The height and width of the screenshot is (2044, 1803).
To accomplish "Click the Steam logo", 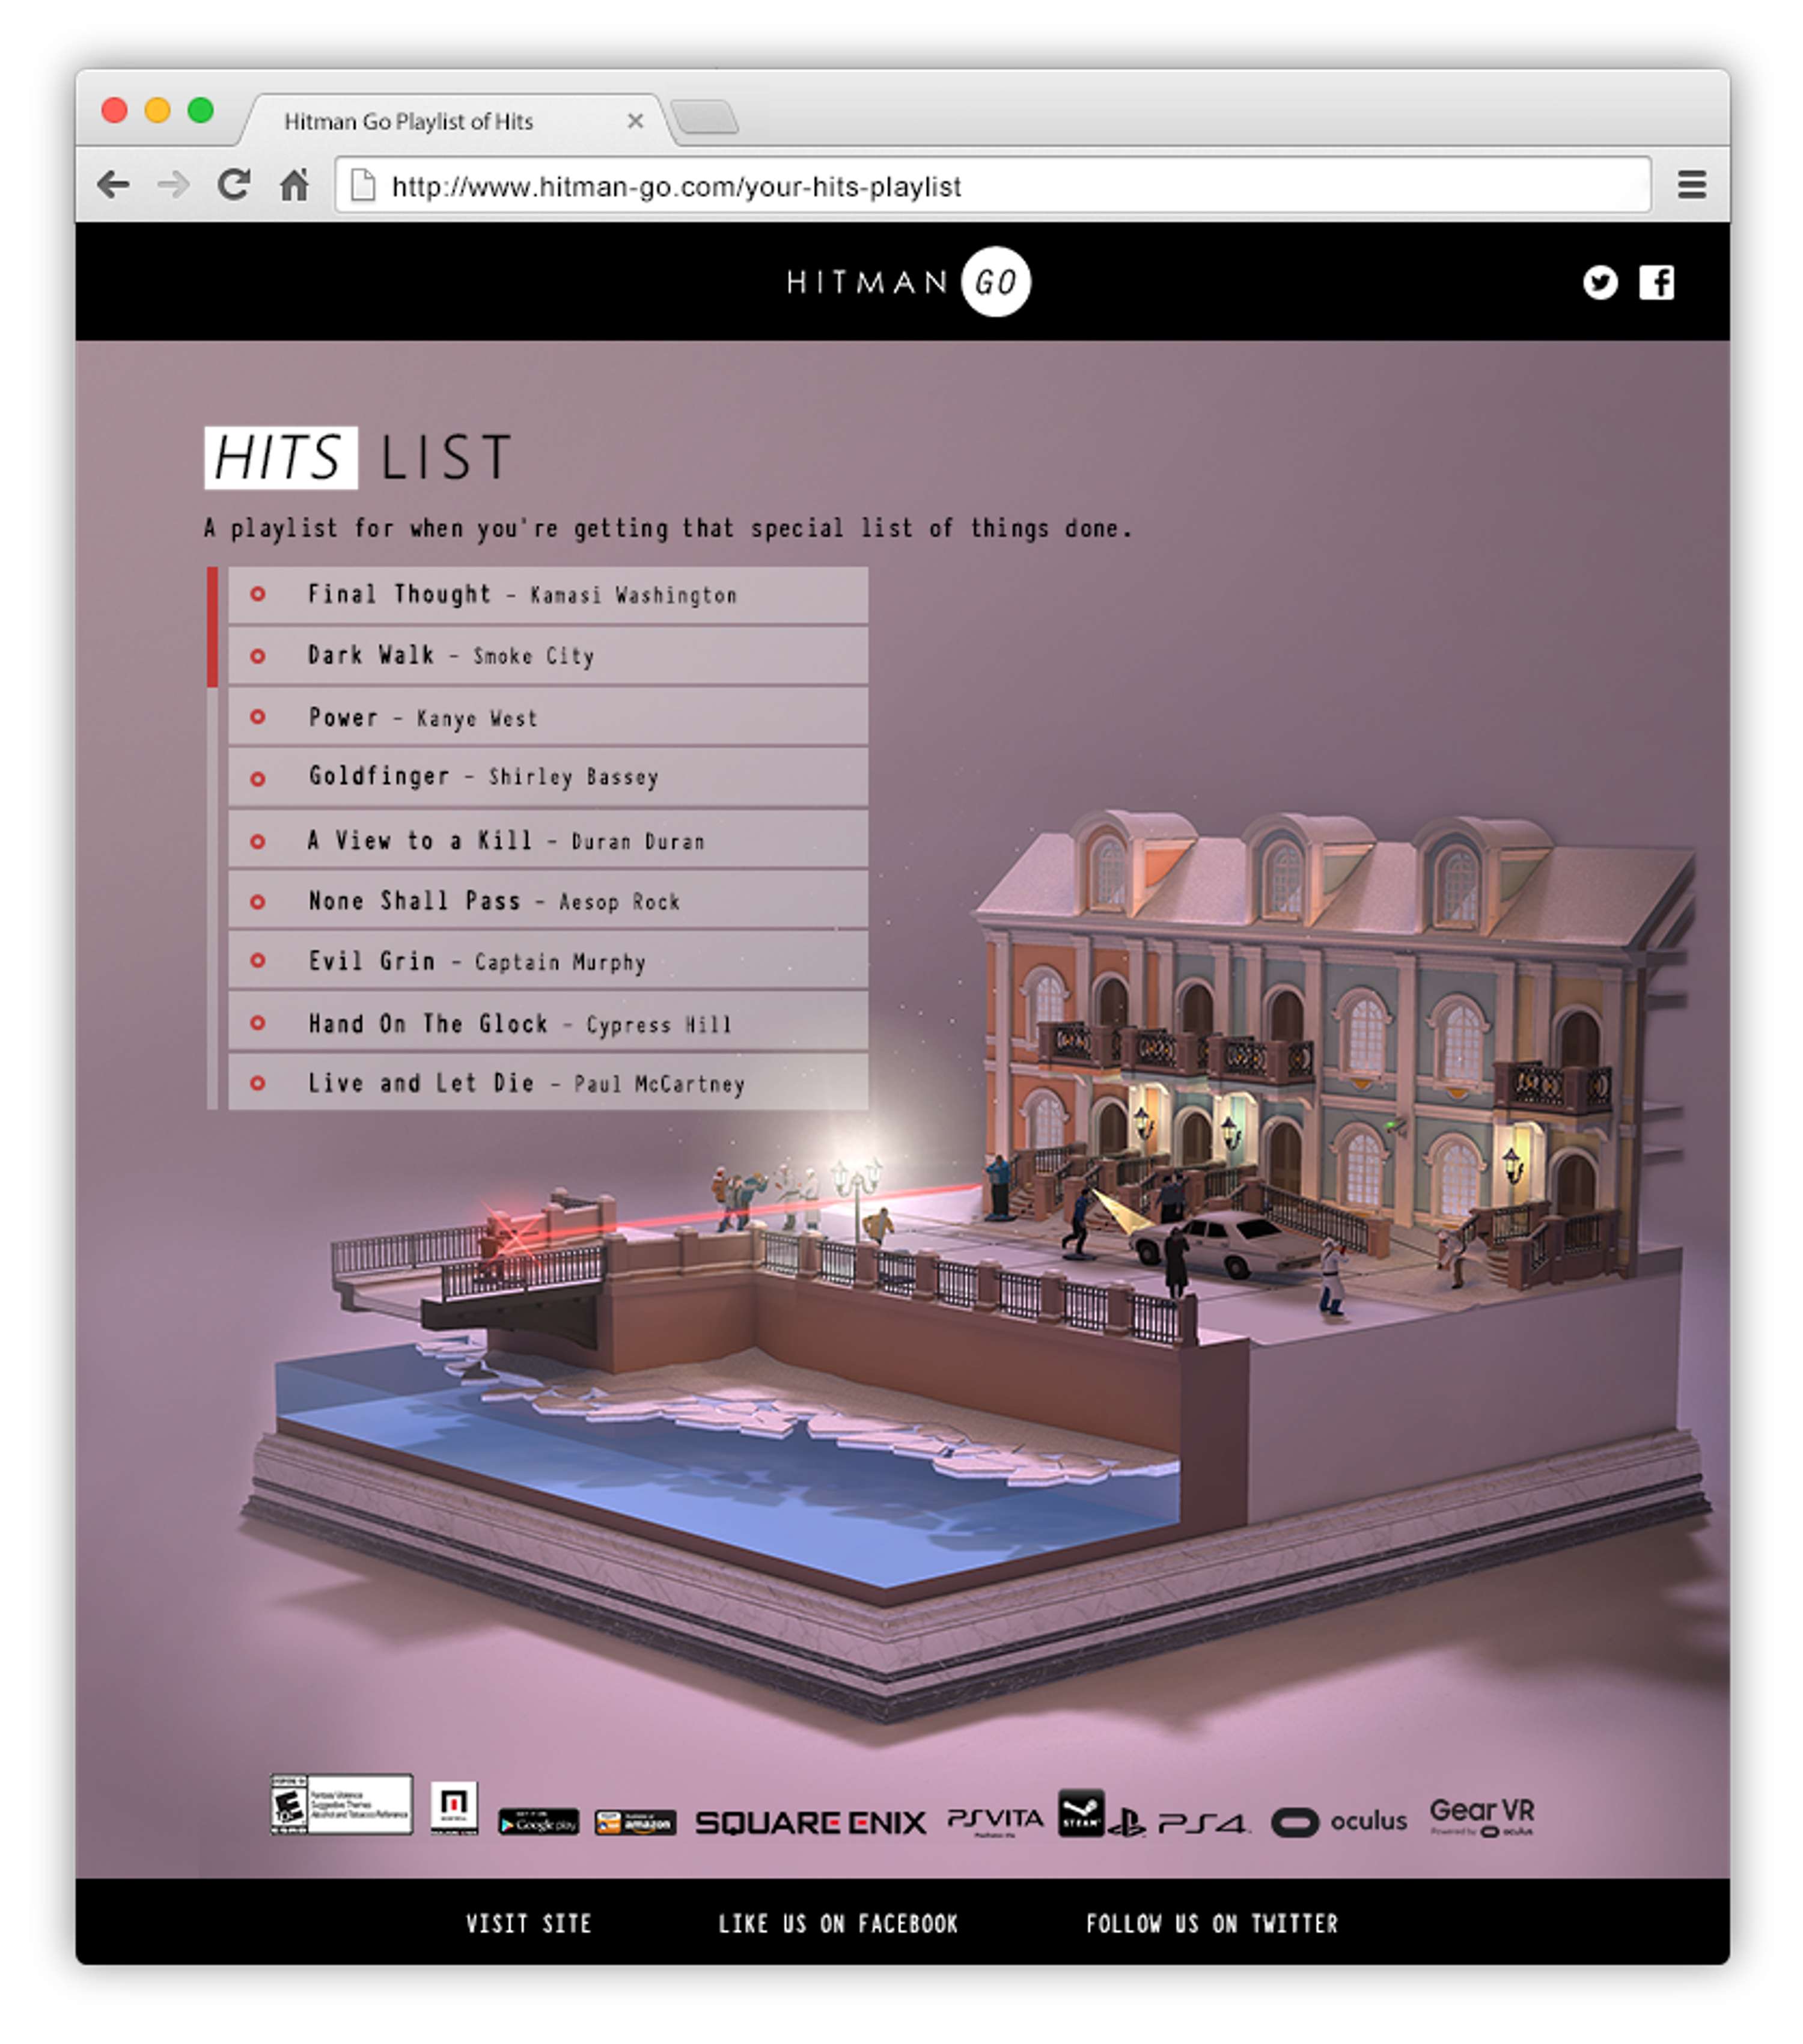I will (x=1081, y=1813).
